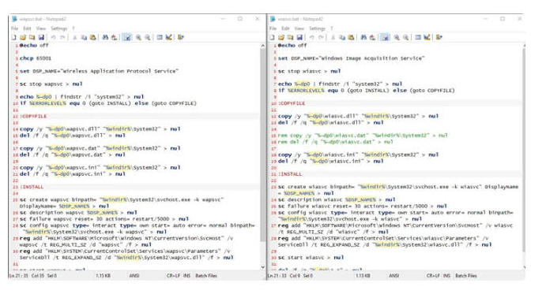Viewport: 546px width, 294px height.
Task: Click INS indicator in wiasvc.bat status bar
Action: (447, 276)
